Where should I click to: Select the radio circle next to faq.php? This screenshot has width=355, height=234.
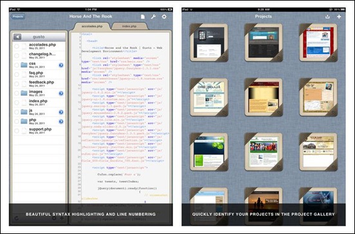(17, 75)
